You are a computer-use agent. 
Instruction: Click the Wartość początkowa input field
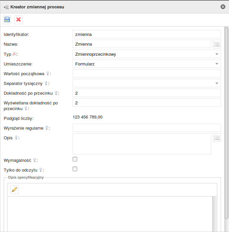(147, 74)
